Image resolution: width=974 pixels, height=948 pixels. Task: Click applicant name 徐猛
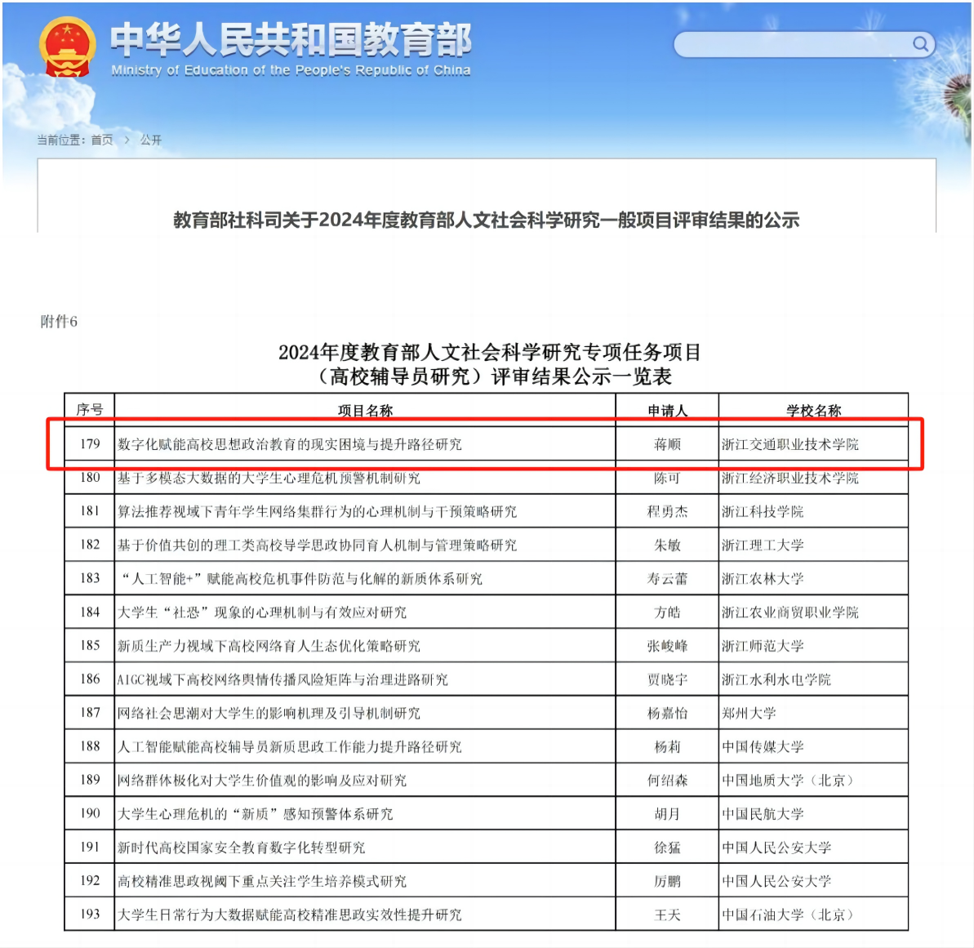point(667,848)
